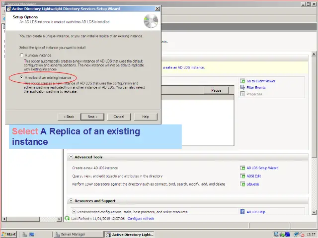Click the main pane scroll up arrow
Screen dimensions: 318x238
(x=314, y=54)
